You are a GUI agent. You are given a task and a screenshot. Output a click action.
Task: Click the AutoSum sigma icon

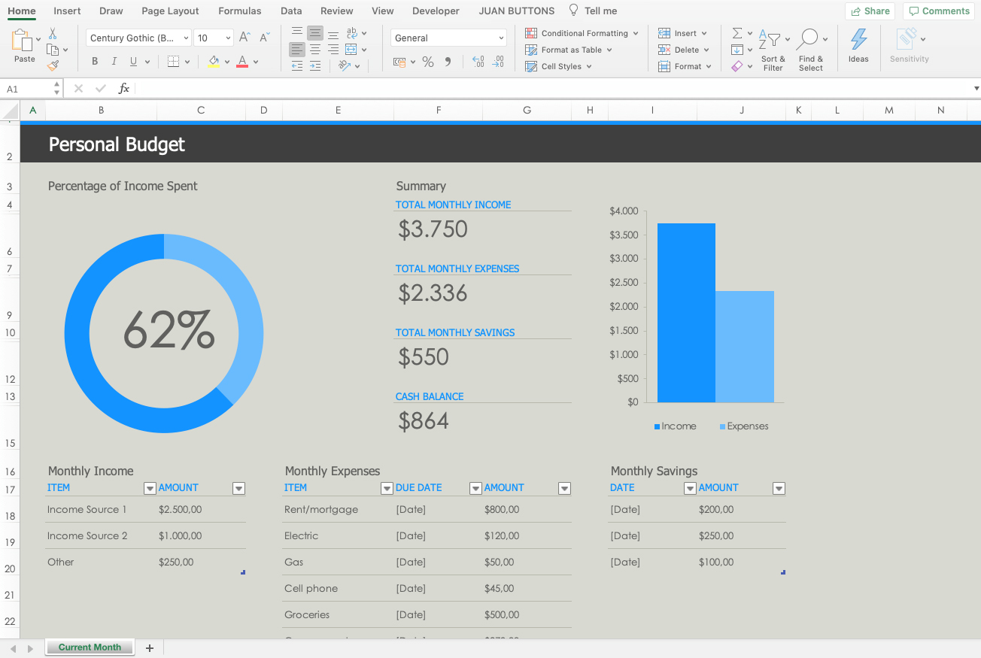click(737, 33)
